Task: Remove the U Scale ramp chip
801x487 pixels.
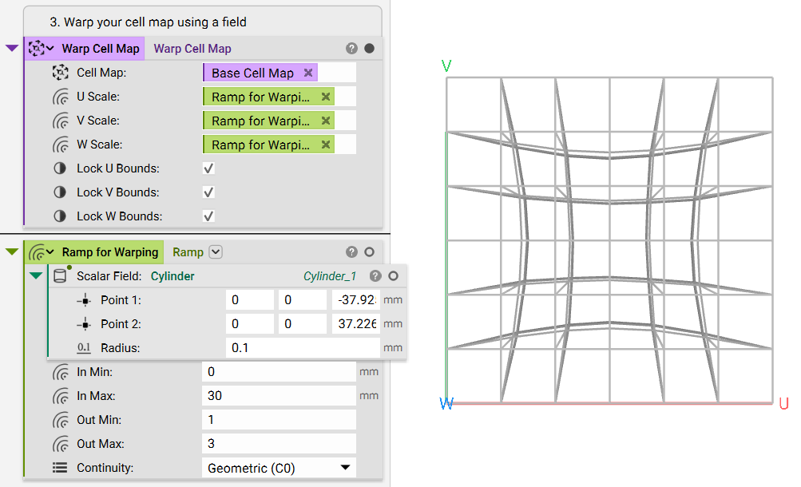Action: coord(325,97)
